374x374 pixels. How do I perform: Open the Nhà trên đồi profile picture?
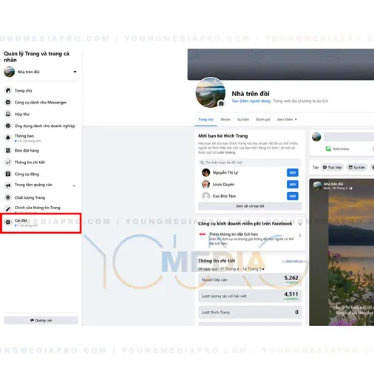[x=211, y=92]
